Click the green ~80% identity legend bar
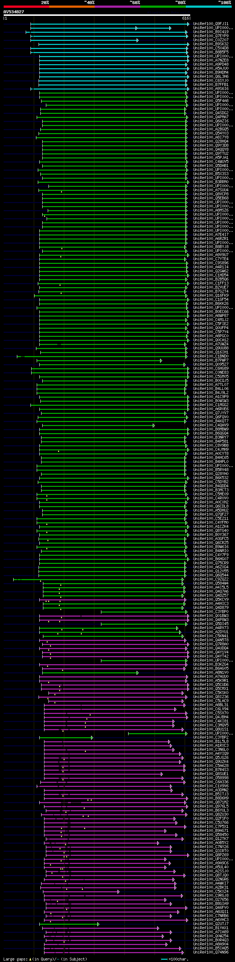 click(x=163, y=6)
